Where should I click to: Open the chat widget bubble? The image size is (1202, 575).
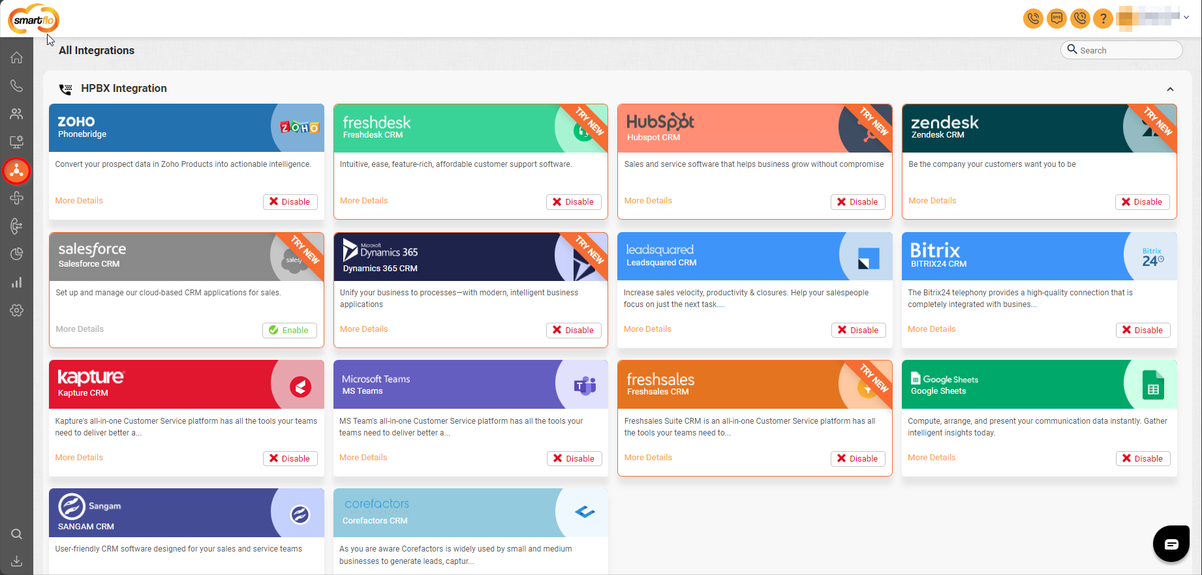(1171, 544)
